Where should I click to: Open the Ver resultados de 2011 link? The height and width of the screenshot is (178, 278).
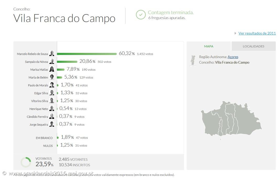[257, 33]
